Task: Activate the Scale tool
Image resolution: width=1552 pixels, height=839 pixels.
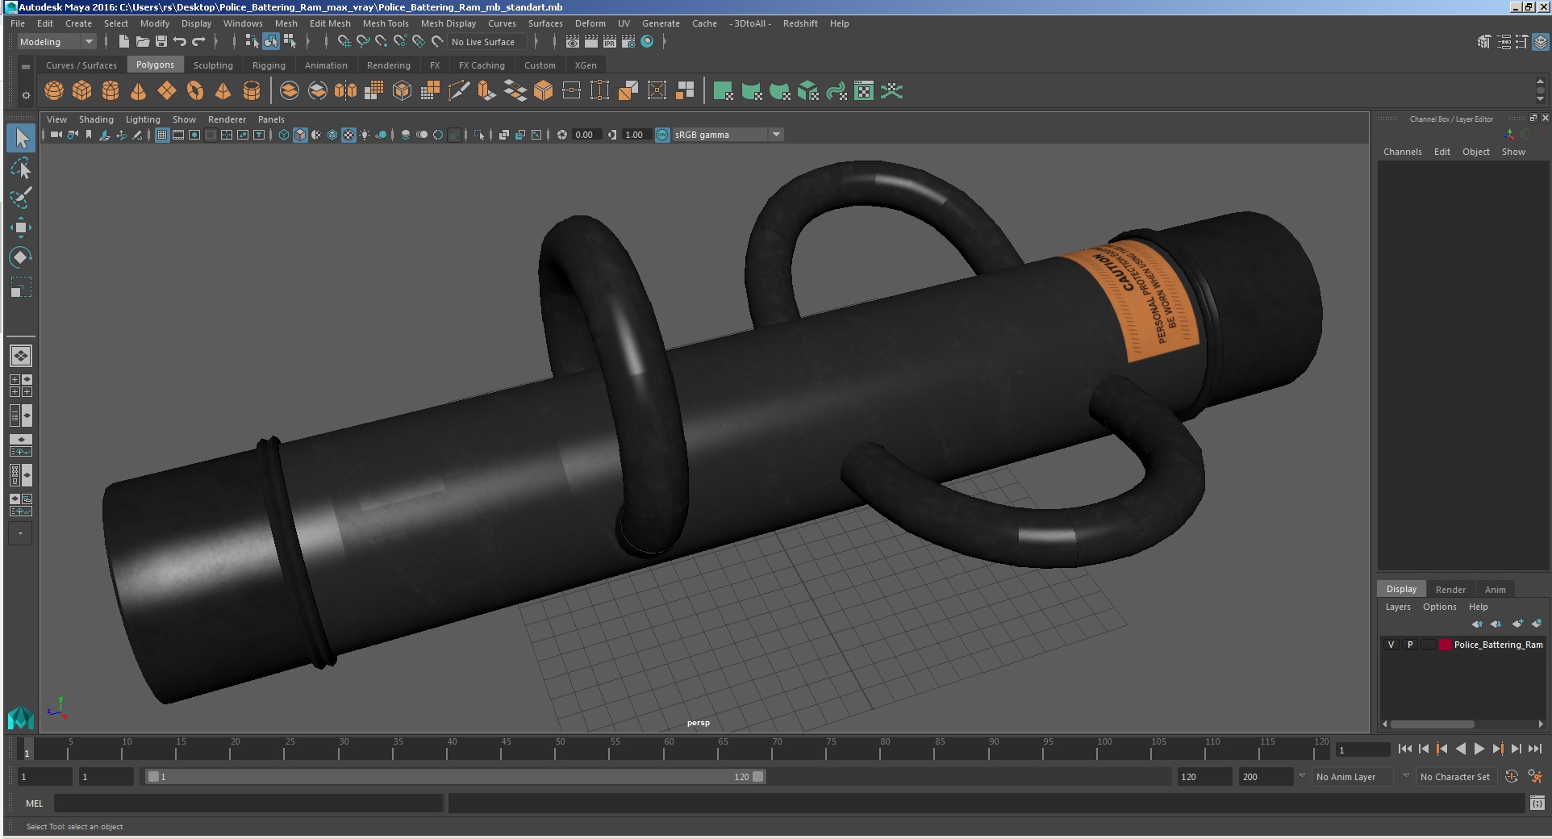Action: click(21, 288)
